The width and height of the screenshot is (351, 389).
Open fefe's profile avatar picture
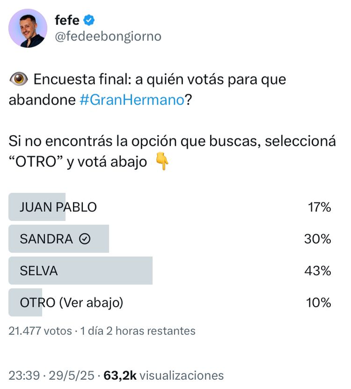tap(28, 28)
